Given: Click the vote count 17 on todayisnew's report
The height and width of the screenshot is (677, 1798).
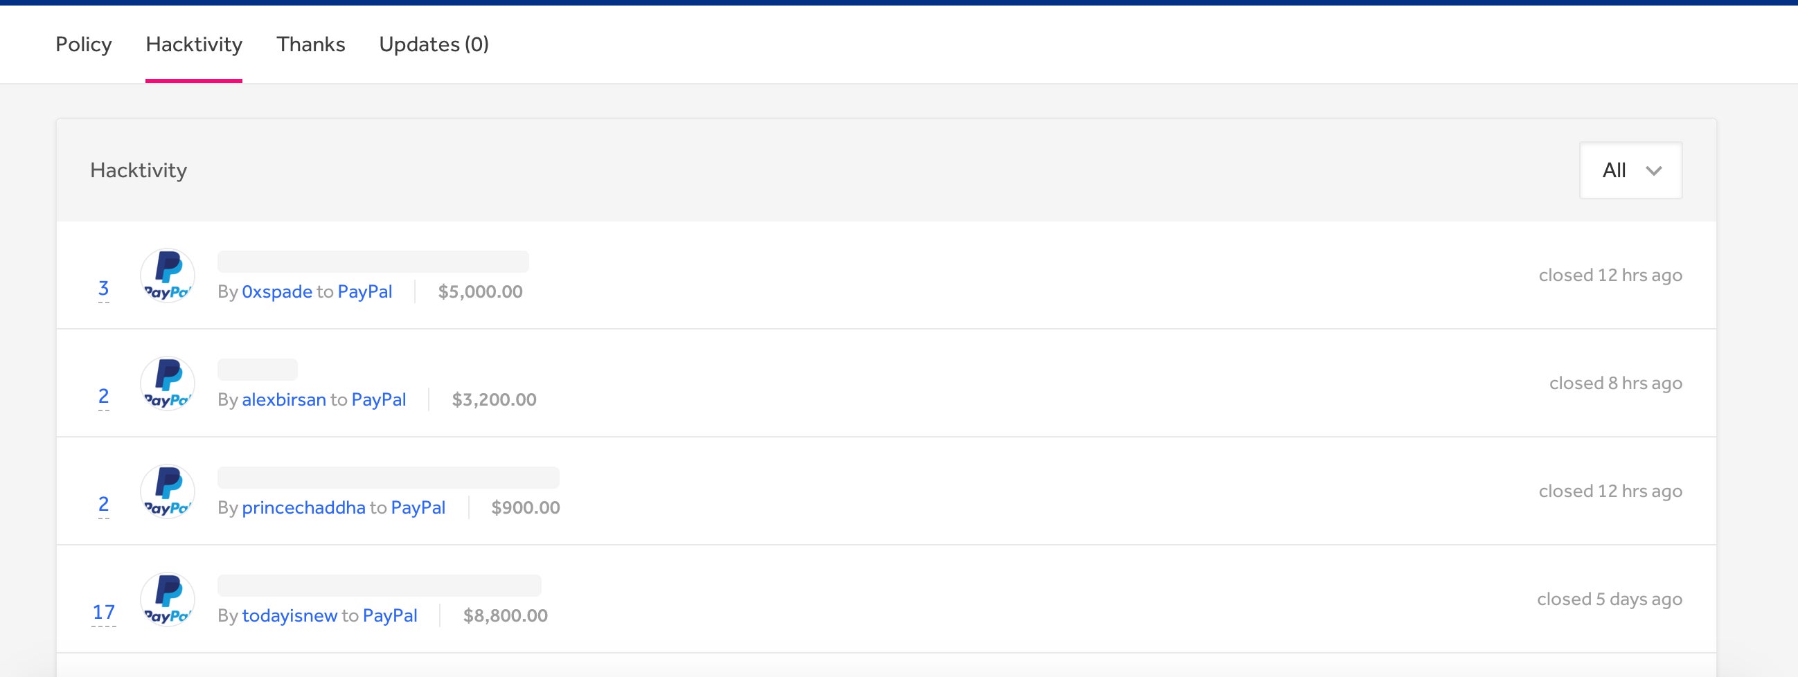Looking at the screenshot, I should click(103, 613).
